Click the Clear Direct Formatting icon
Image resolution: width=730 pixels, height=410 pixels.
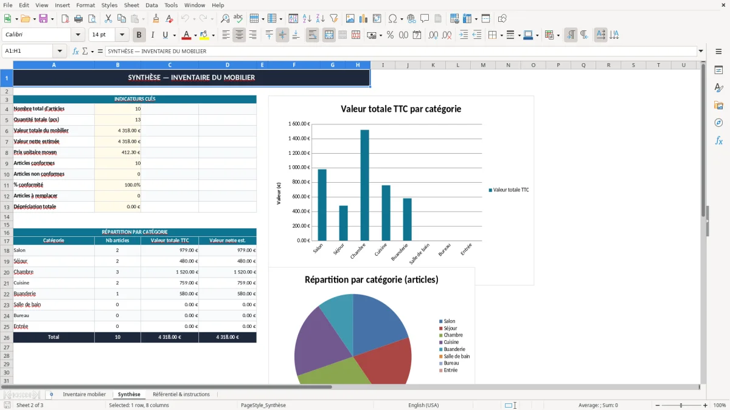169,19
